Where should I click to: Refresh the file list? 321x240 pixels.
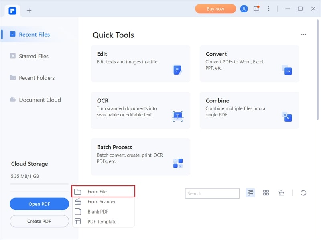tap(303, 193)
